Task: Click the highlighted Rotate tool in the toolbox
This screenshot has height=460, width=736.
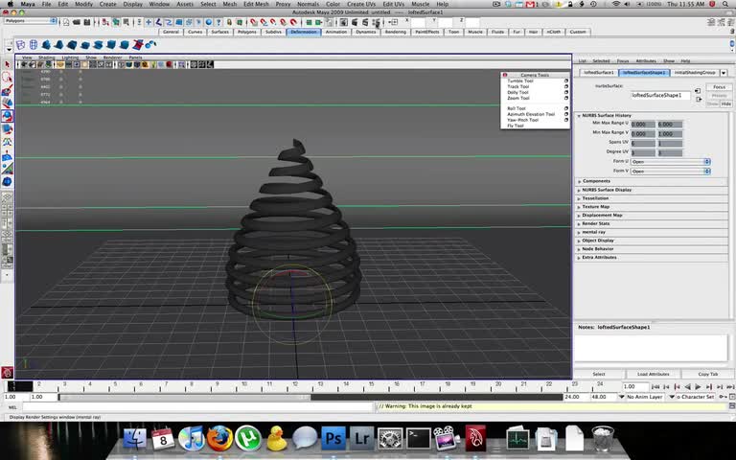Action: 7,115
